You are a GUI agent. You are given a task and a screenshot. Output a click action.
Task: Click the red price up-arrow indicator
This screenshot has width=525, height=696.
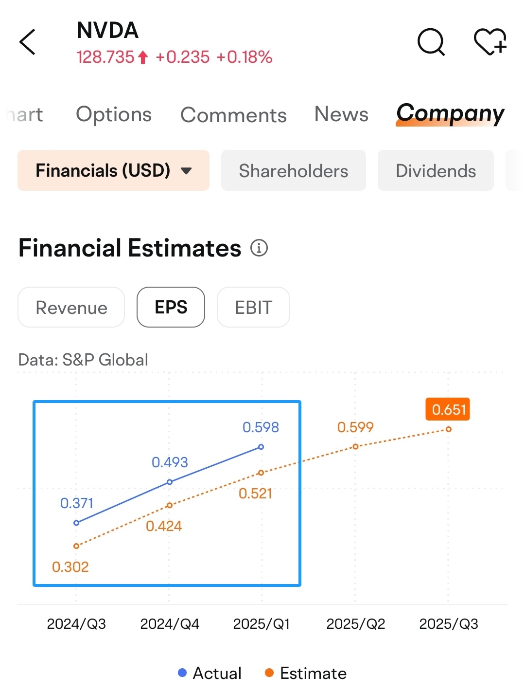(142, 58)
